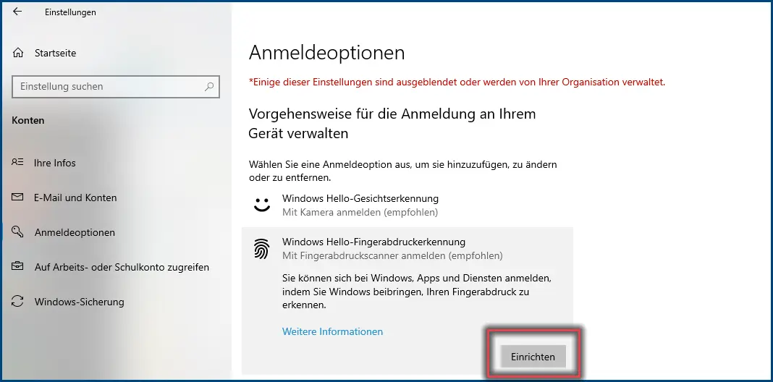This screenshot has height=382, width=773.
Task: Select the Ihre Infos person icon
Action: 18,162
